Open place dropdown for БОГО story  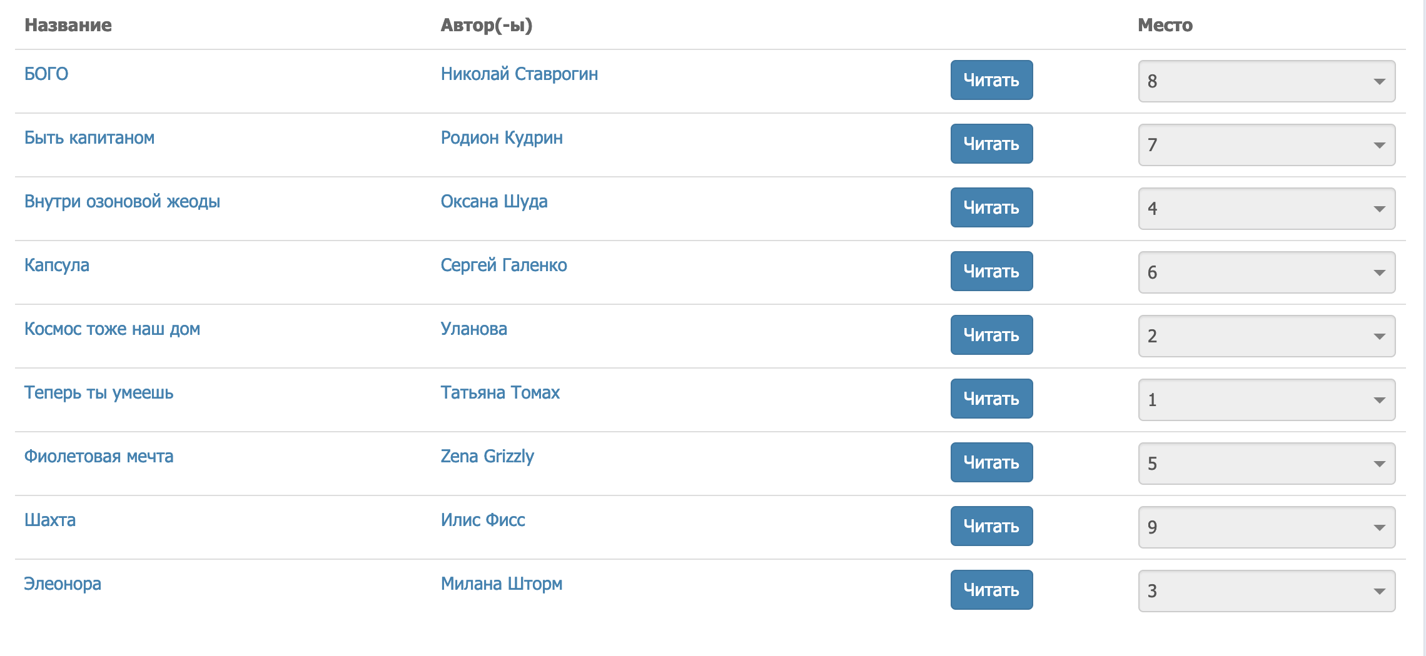pos(1266,81)
